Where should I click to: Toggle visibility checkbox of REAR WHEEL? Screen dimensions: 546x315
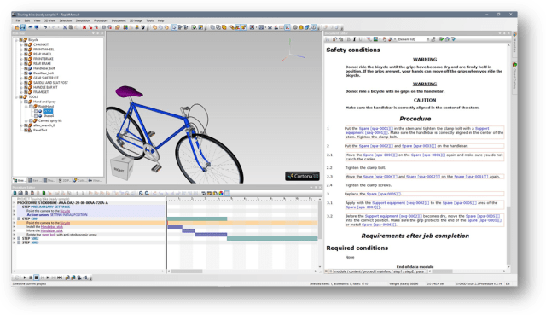[x=26, y=54]
